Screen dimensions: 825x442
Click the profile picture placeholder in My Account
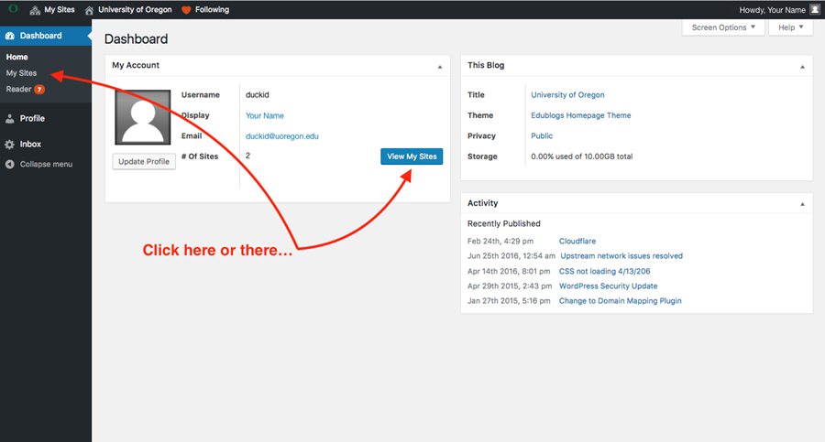point(143,117)
